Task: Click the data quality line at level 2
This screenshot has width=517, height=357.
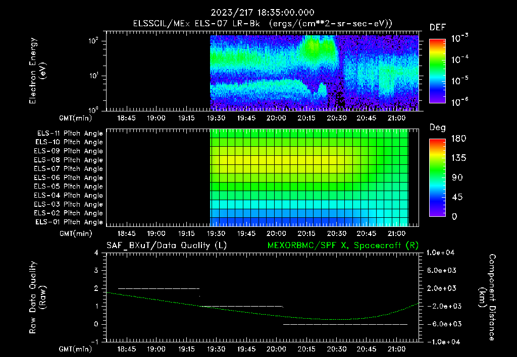Action: (159, 288)
